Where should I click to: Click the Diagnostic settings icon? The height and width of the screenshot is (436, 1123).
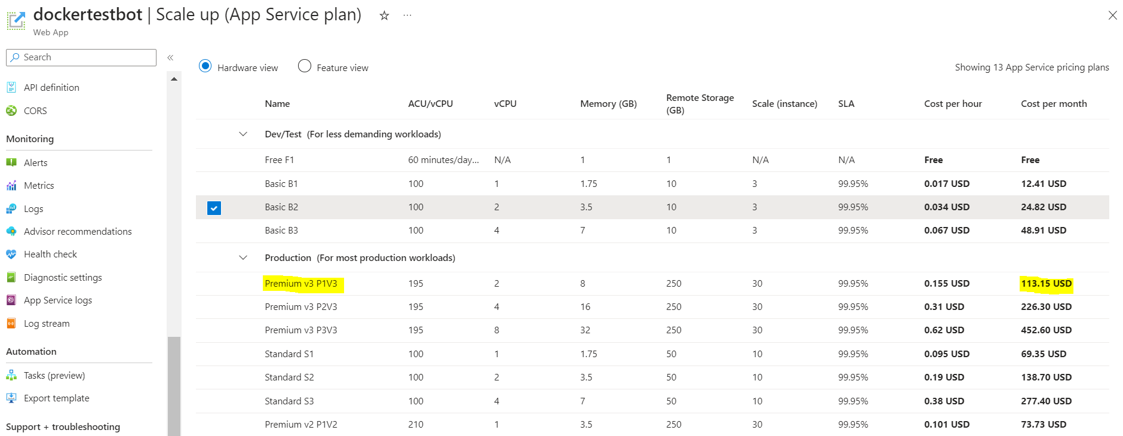[x=11, y=277]
